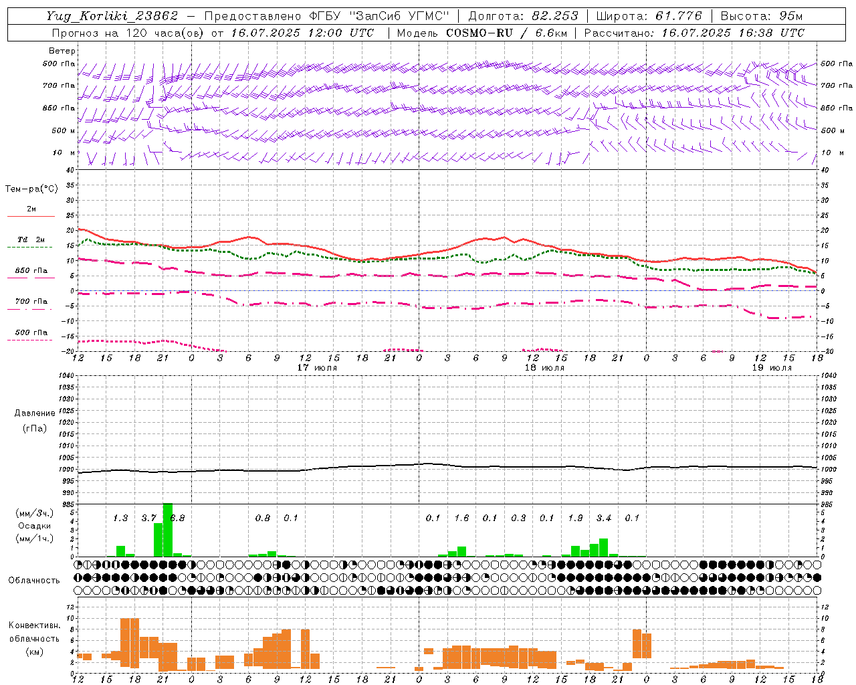Click the Долгота: 82.253 value
The width and height of the screenshot is (856, 685).
(x=524, y=16)
